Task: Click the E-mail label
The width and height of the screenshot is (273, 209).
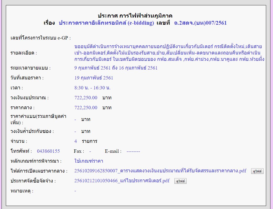Action: (113, 151)
